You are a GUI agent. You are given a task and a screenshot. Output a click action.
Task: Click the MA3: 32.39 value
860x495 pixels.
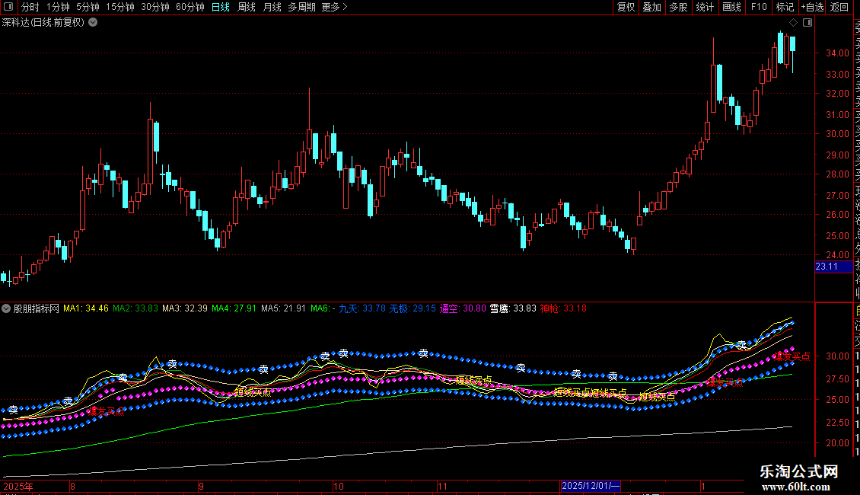pyautogui.click(x=185, y=308)
